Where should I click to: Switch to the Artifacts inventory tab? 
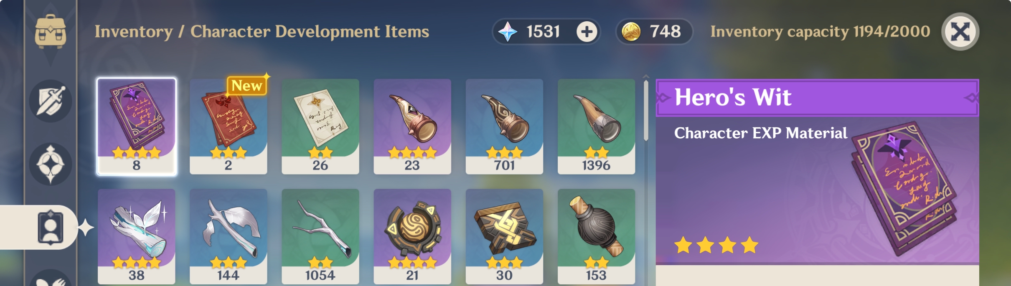[51, 164]
